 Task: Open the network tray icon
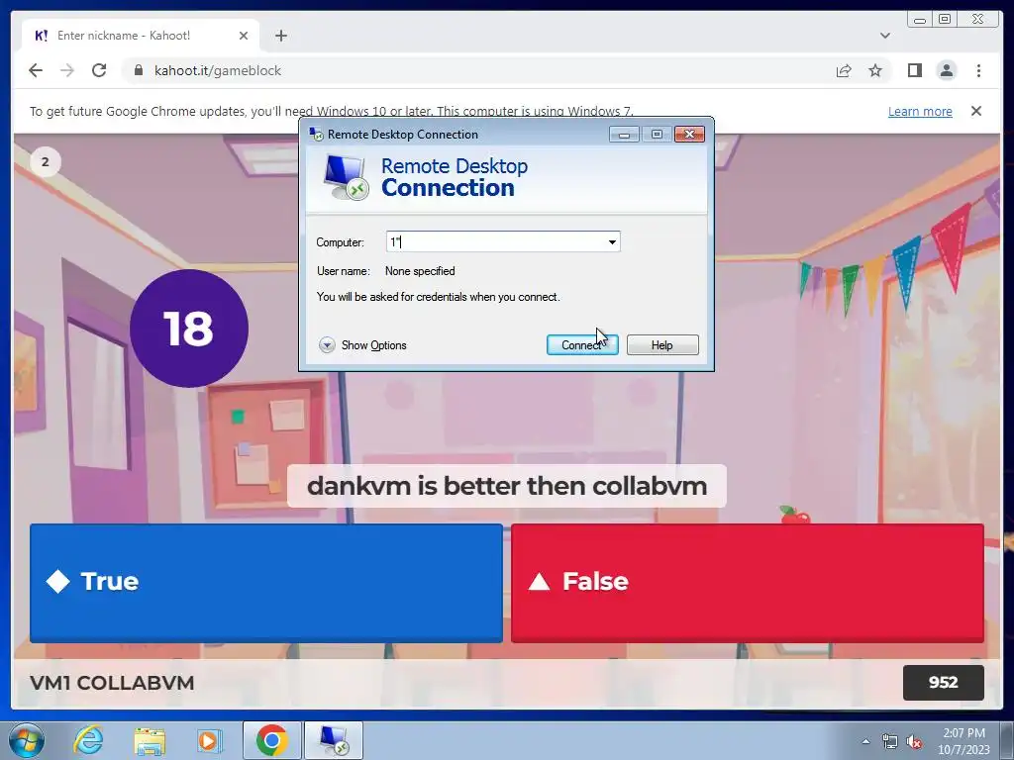(890, 741)
